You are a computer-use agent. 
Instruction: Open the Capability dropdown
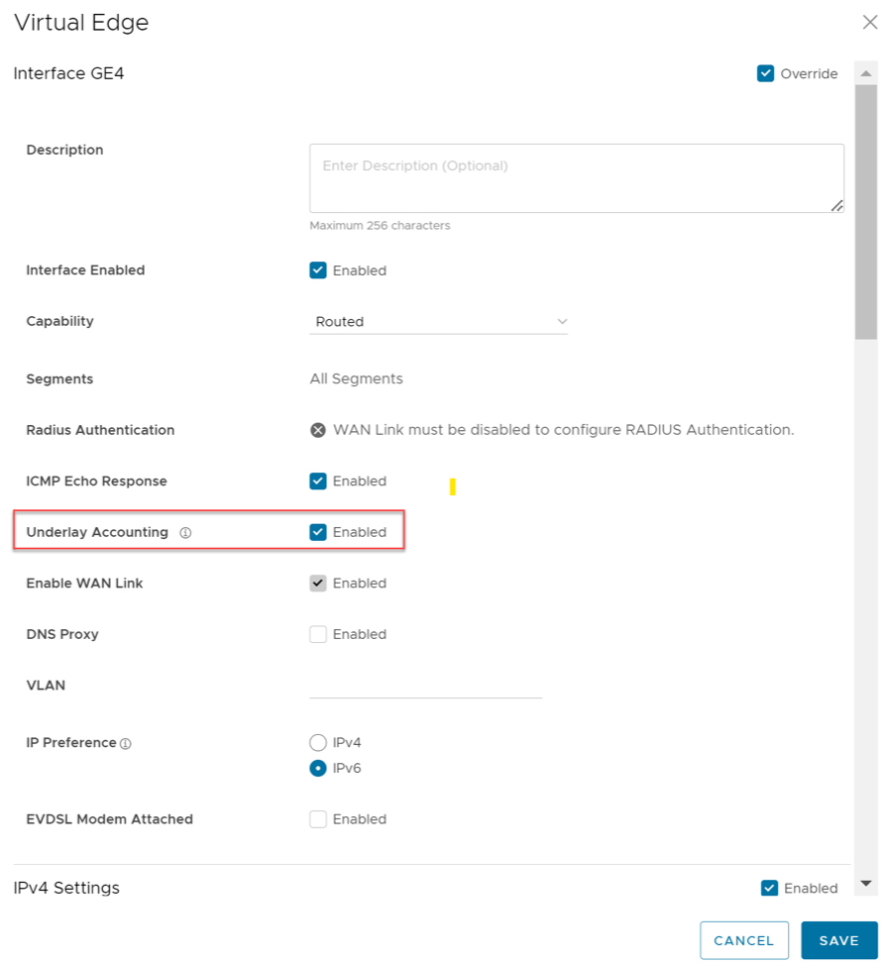coord(438,322)
